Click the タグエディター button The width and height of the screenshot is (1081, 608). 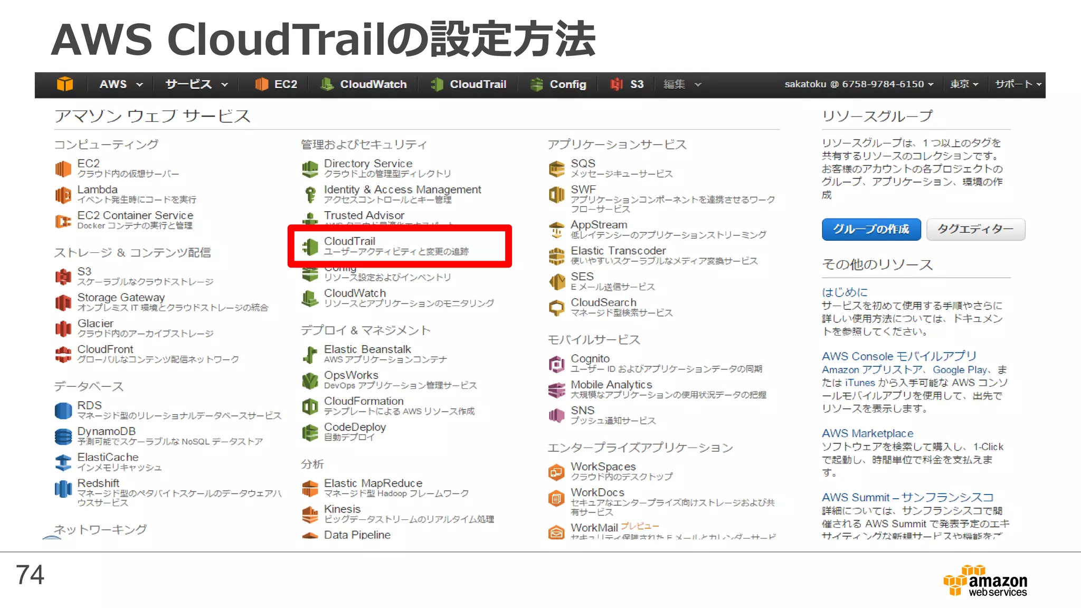[x=975, y=229]
